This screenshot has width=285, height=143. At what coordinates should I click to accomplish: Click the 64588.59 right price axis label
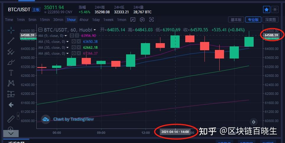click(x=271, y=35)
